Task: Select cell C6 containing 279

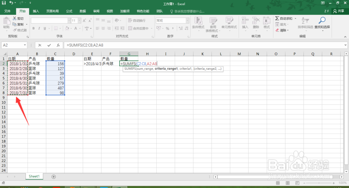Action: click(55, 83)
